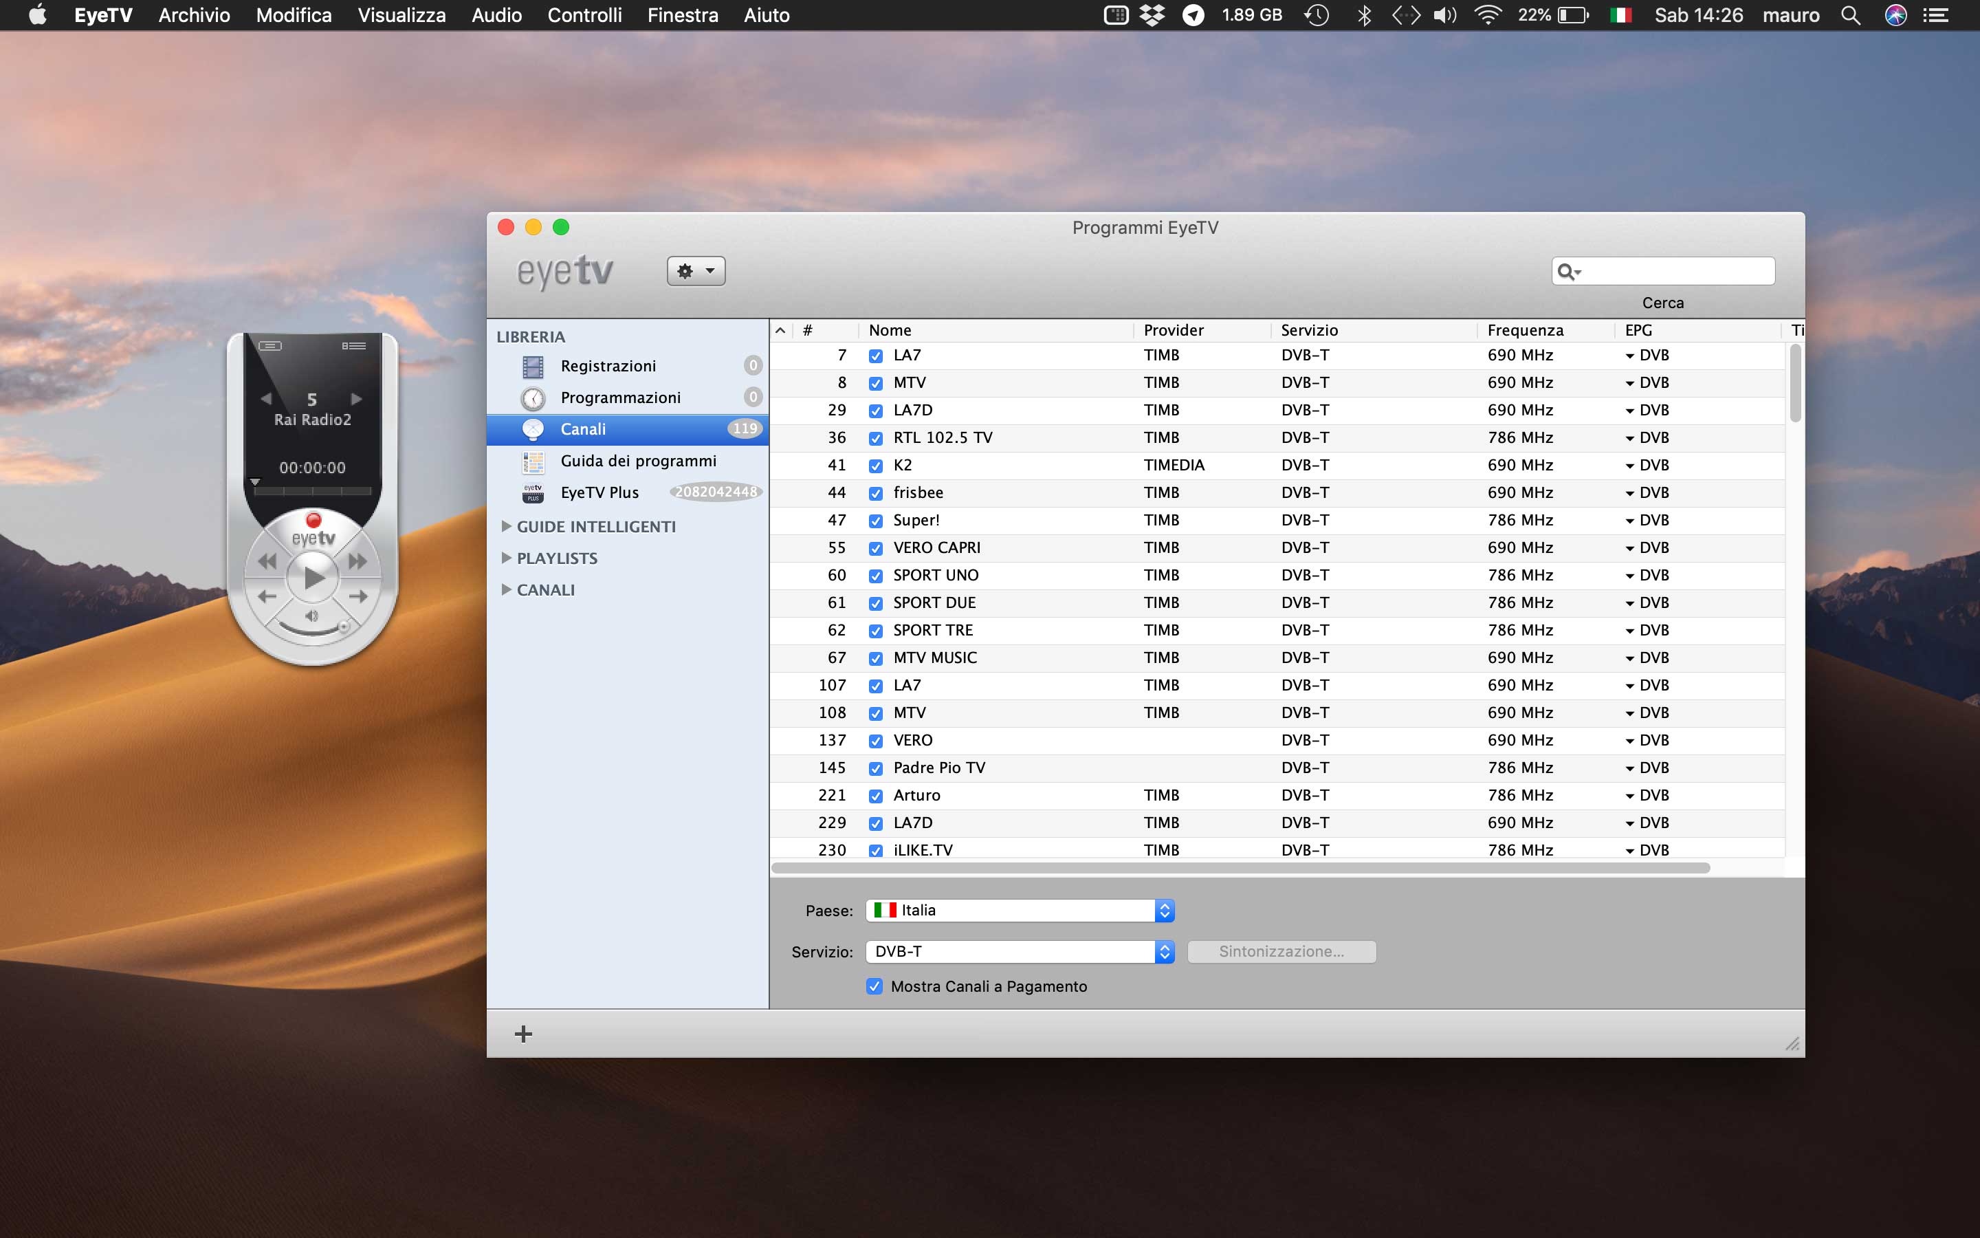The height and width of the screenshot is (1238, 1980).
Task: Toggle Mostra Canali a Pagamento checkbox
Action: (874, 986)
